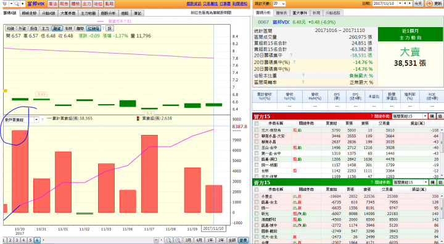Click the 6.4 price label on the candlestick chart
444x244 pixels.
[x=149, y=113]
